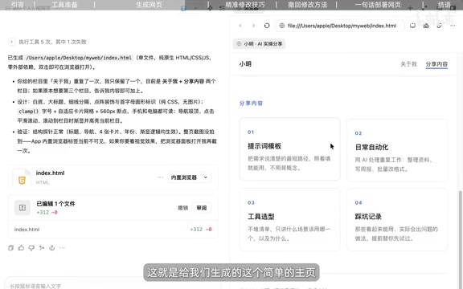
Task: Reload the index.html preview page
Action: coord(267,26)
